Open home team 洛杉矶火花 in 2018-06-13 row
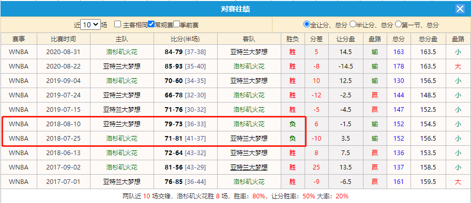This screenshot has height=203, width=471. click(x=121, y=153)
